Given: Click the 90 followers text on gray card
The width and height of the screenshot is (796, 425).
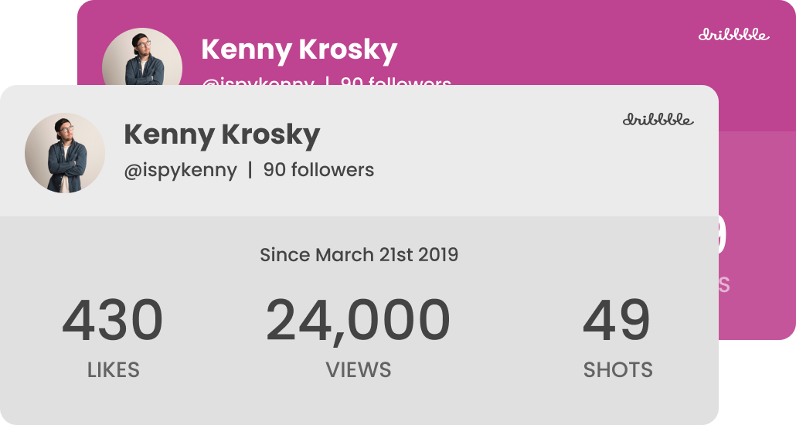Looking at the screenshot, I should (318, 169).
